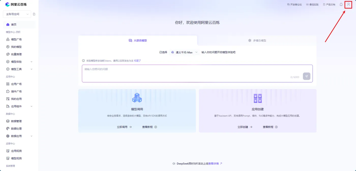The image size is (356, 171).
Task: Open the 主账号空间 workspace dropdown
Action: click(x=17, y=14)
